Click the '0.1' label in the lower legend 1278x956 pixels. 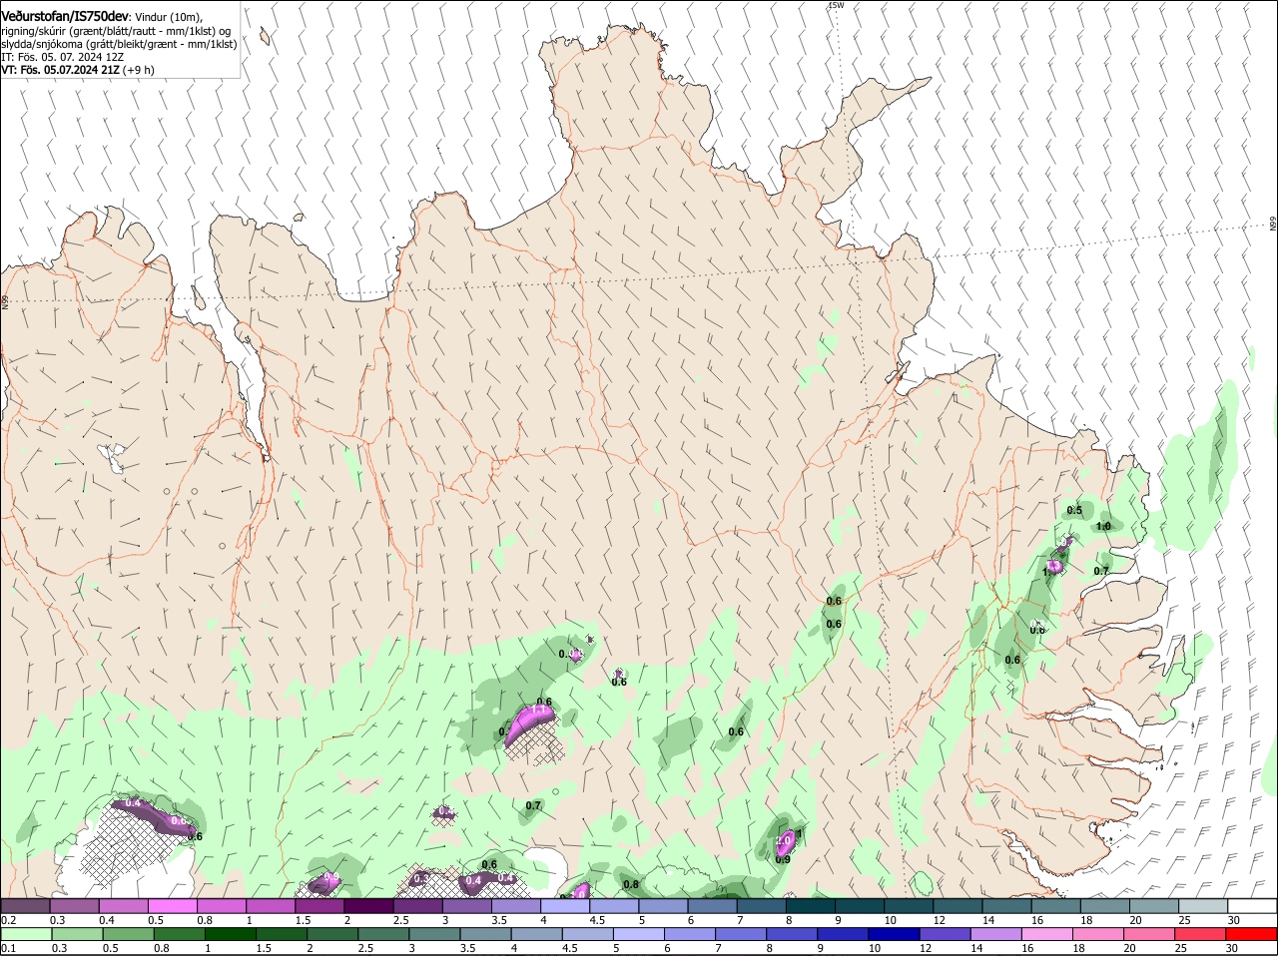[x=8, y=948]
